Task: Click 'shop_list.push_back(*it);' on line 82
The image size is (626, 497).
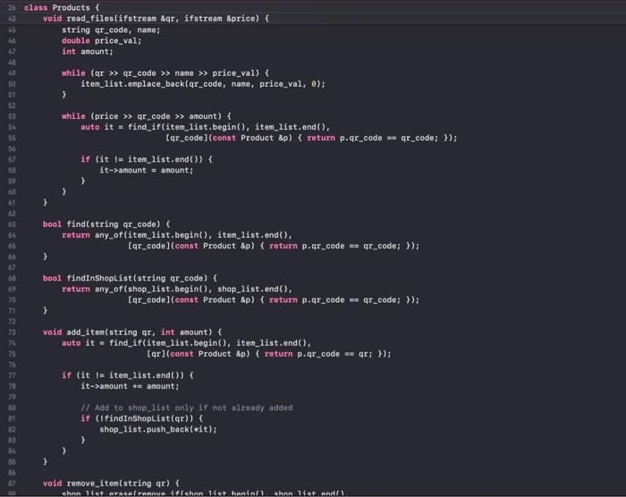Action: (x=158, y=429)
